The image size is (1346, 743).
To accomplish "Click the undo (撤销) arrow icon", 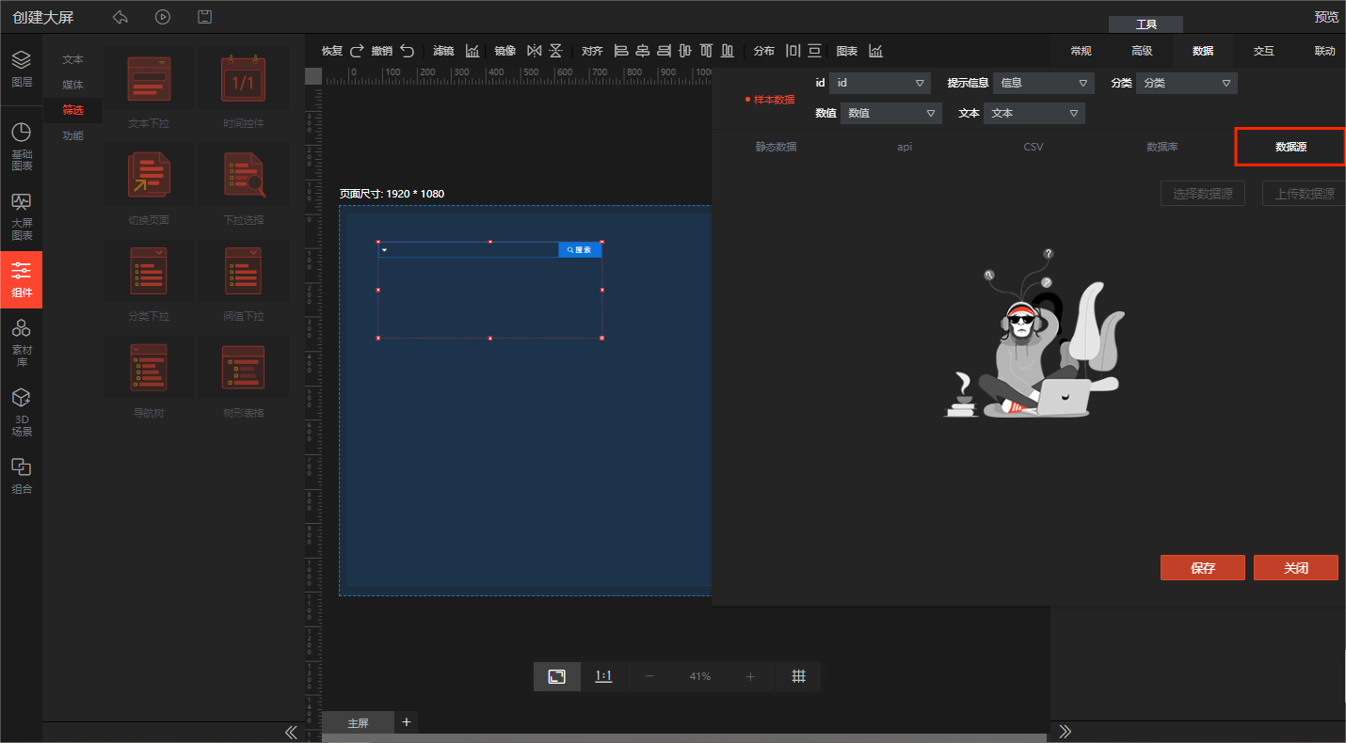I will point(407,51).
